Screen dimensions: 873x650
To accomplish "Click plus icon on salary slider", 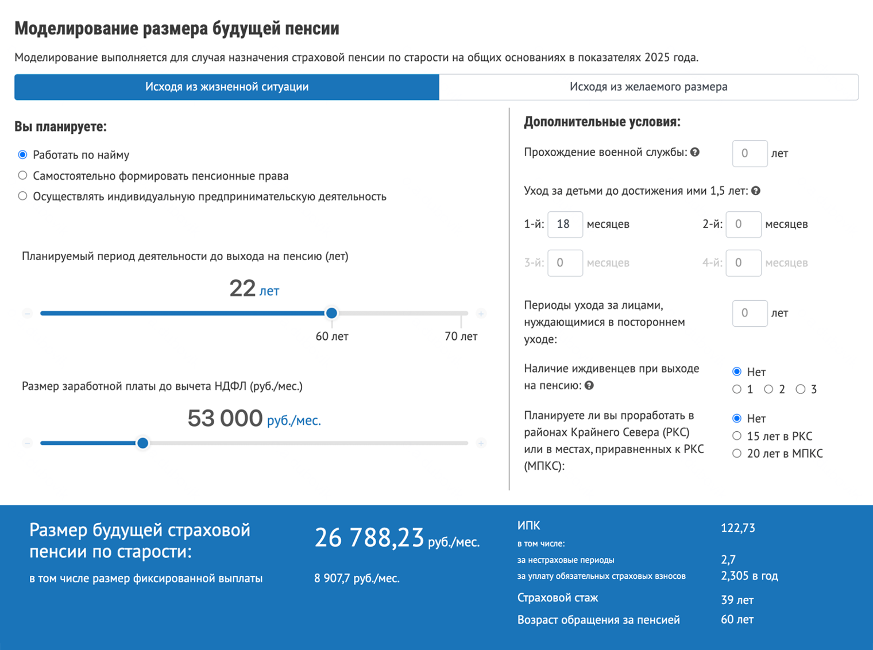I will point(482,443).
